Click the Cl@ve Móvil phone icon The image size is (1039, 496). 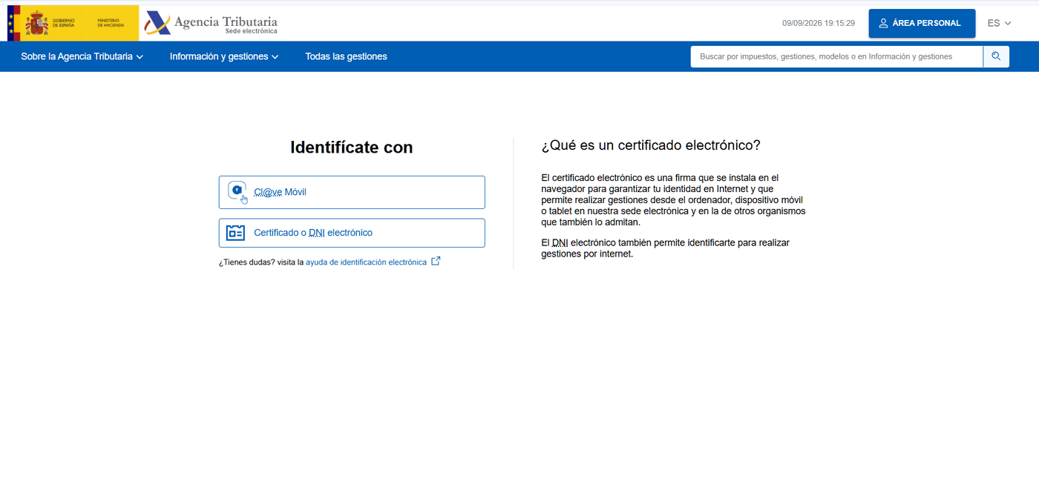[237, 192]
